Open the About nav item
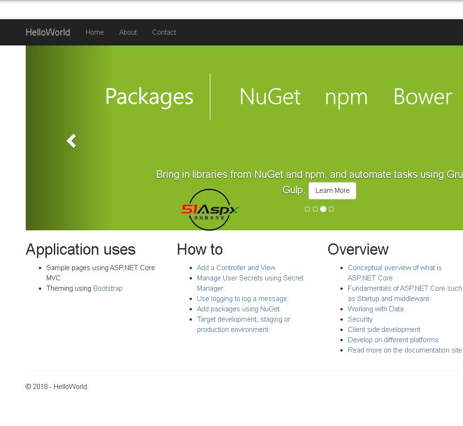 click(x=128, y=32)
